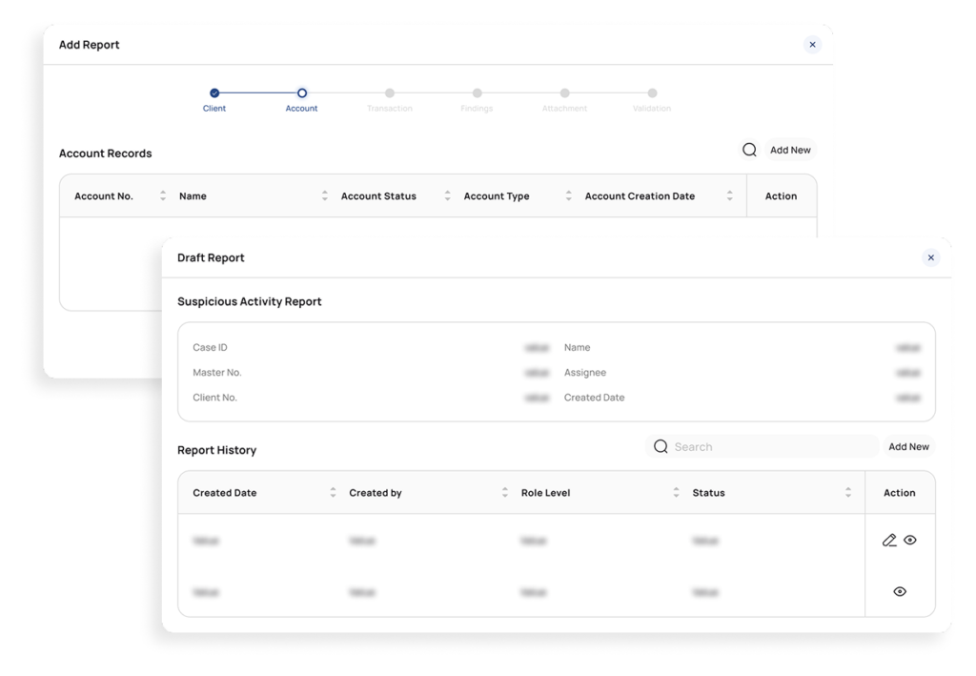Screen dimensions: 976x676
Task: Click the magnifier icon inside the Report History search
Action: pyautogui.click(x=661, y=446)
